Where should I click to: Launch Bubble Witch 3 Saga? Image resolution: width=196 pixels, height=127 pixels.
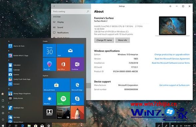coord(19,55)
